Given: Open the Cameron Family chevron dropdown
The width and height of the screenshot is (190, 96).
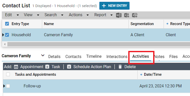Looking at the screenshot, I should pos(43,55).
